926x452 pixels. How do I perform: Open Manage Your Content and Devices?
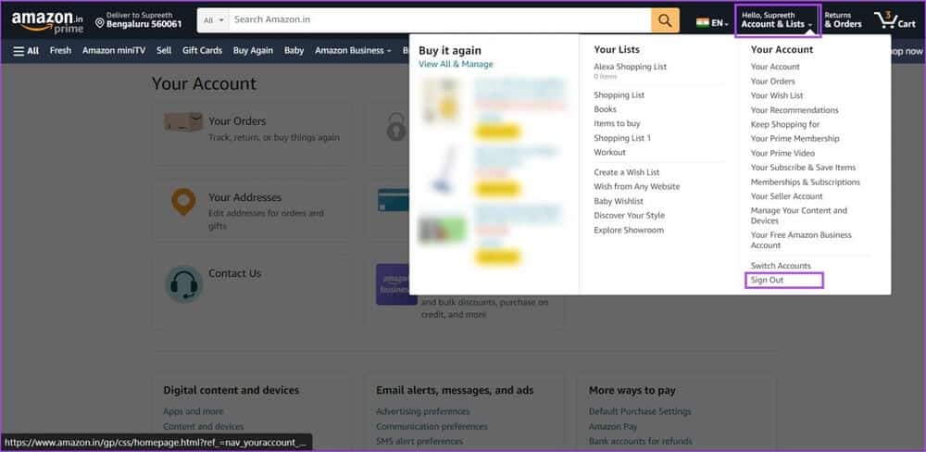click(798, 216)
